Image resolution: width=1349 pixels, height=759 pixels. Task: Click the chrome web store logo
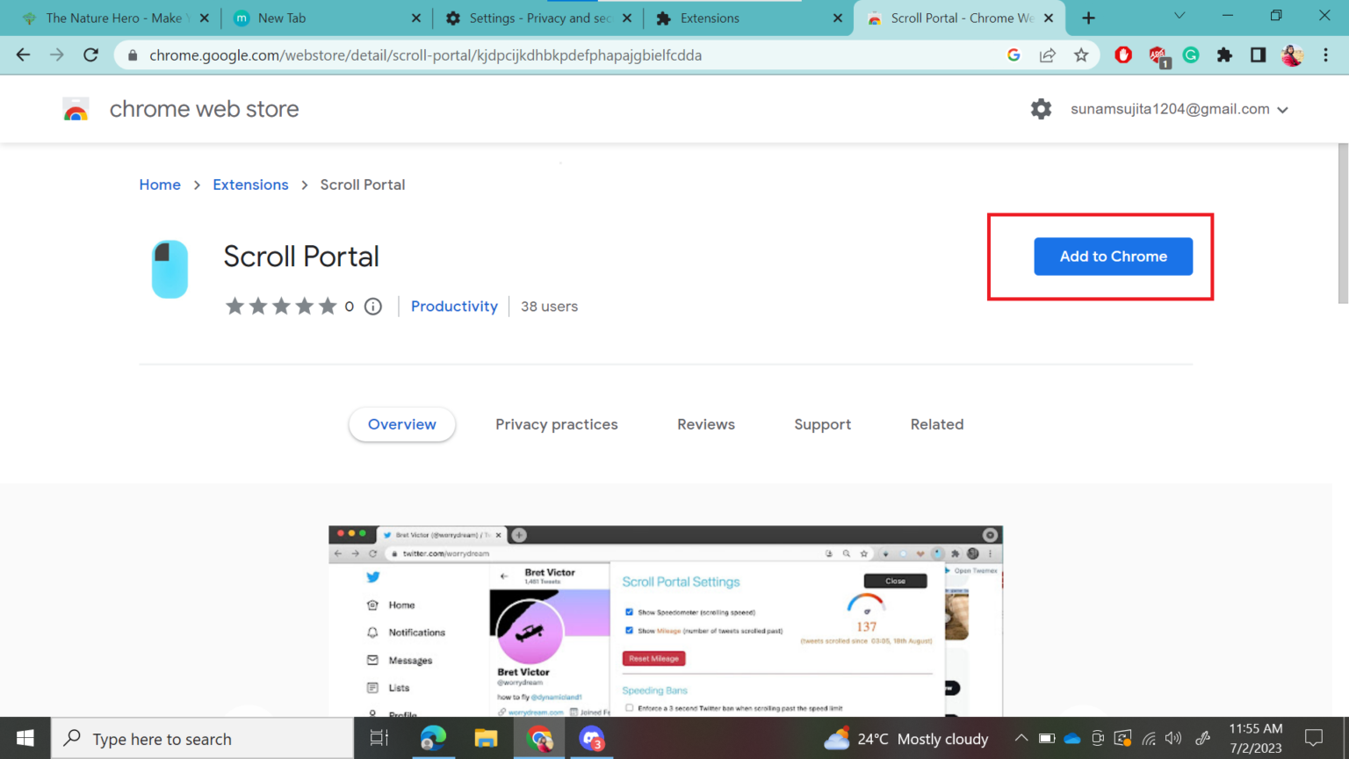[x=76, y=110]
